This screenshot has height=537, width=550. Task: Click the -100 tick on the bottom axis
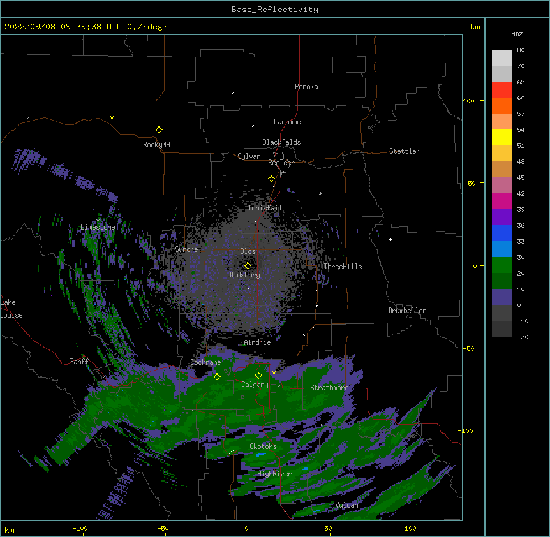(x=80, y=529)
